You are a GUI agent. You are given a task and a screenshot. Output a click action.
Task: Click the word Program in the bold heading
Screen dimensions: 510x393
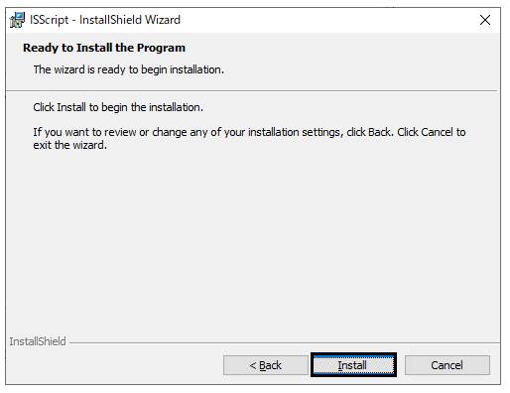click(161, 48)
